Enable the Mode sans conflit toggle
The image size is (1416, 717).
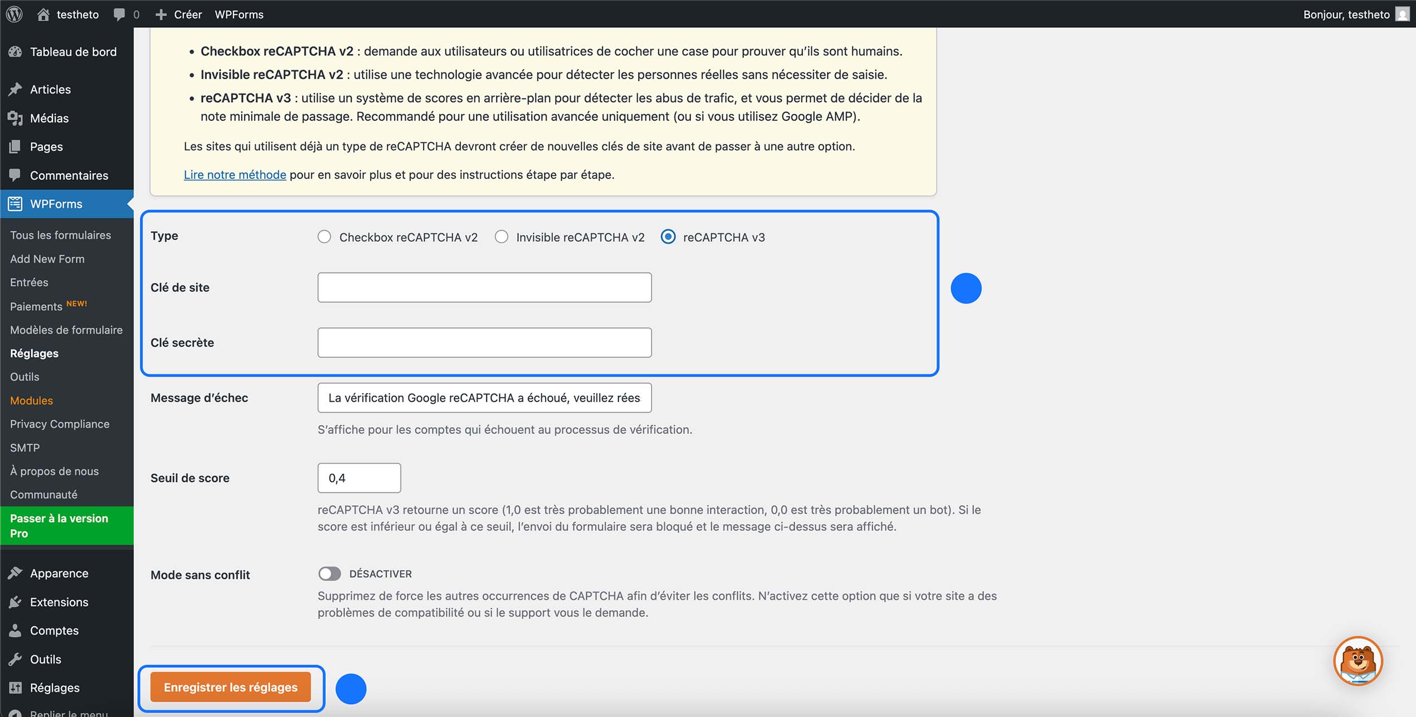tap(330, 574)
